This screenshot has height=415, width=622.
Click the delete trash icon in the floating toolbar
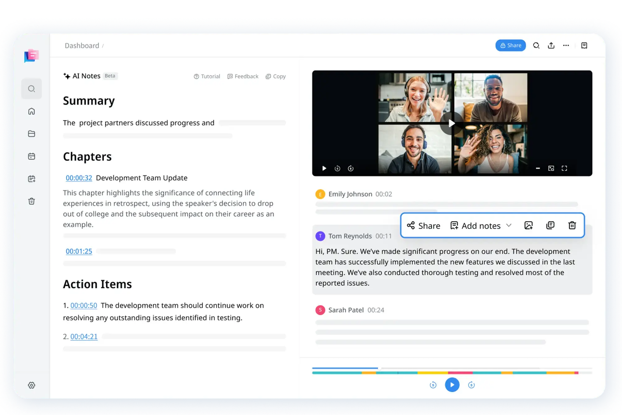point(572,225)
